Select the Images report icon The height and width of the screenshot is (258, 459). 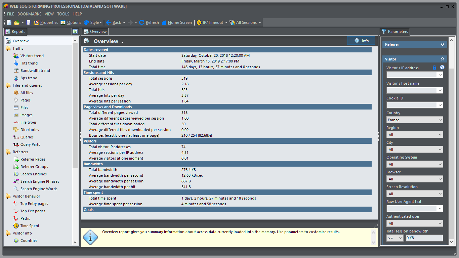(x=16, y=115)
